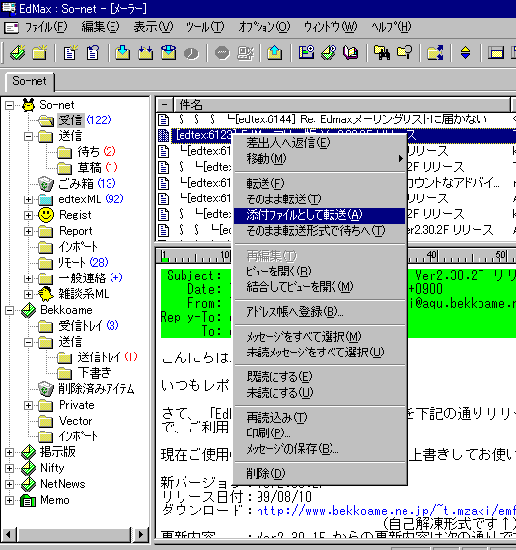Select the So-net tab
Screen dimensions: 516x550
coord(30,81)
